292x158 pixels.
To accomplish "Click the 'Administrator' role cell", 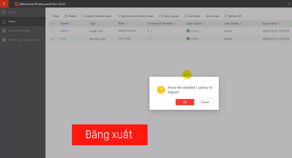I will (127, 31).
